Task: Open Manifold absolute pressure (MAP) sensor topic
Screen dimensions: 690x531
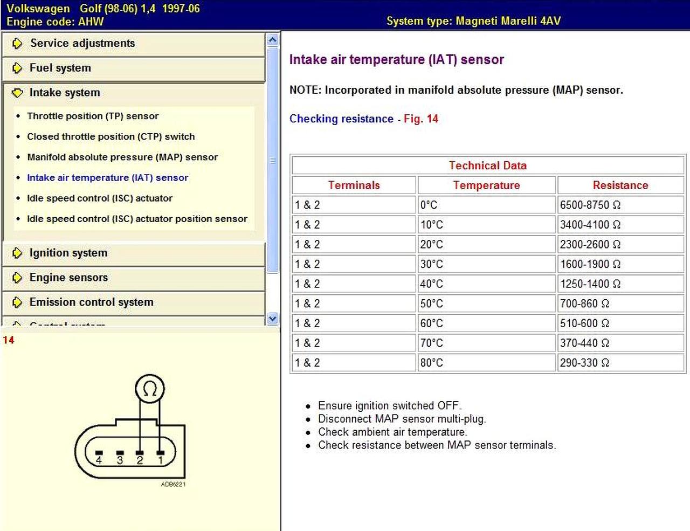Action: pos(122,157)
